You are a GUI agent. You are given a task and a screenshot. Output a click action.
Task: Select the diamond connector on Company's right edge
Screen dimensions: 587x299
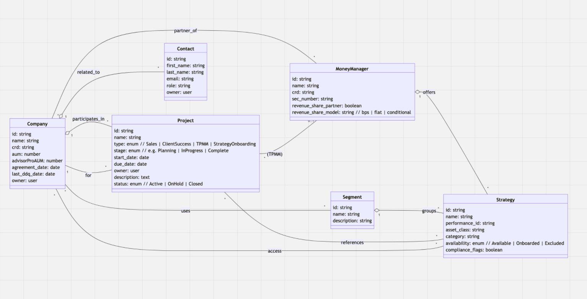(x=67, y=132)
